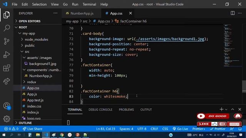The height and width of the screenshot is (138, 246).
Task: Open background1.jpg in the explorer
Action: click(x=43, y=64)
